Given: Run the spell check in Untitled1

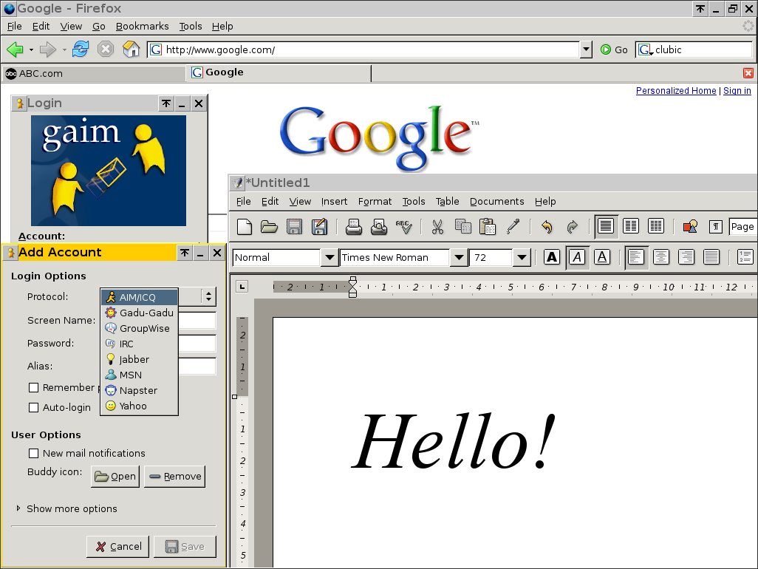Looking at the screenshot, I should (404, 227).
